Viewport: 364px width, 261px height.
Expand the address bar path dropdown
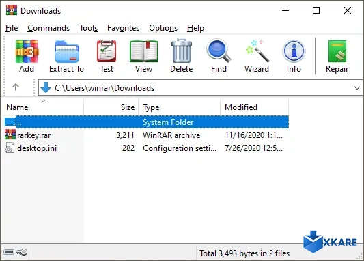point(357,88)
